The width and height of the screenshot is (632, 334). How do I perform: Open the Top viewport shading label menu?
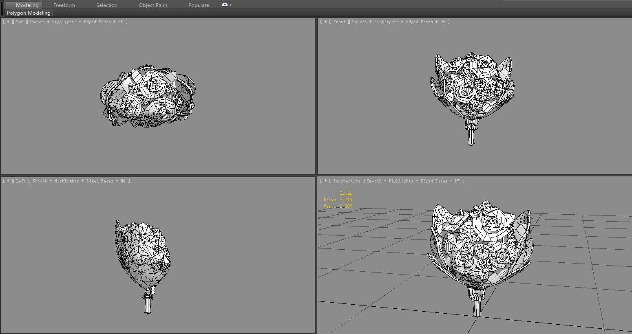click(x=76, y=22)
